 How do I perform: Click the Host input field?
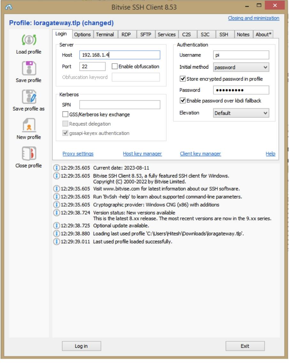point(120,55)
